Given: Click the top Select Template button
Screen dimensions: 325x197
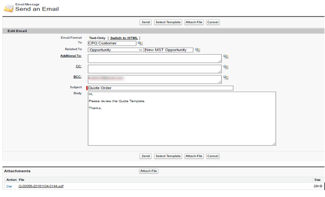Looking at the screenshot, I should 168,22.
